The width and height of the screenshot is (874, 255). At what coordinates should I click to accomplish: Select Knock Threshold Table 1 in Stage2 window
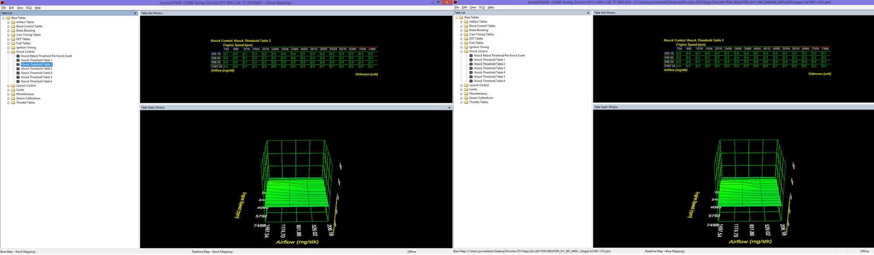[x=489, y=60]
